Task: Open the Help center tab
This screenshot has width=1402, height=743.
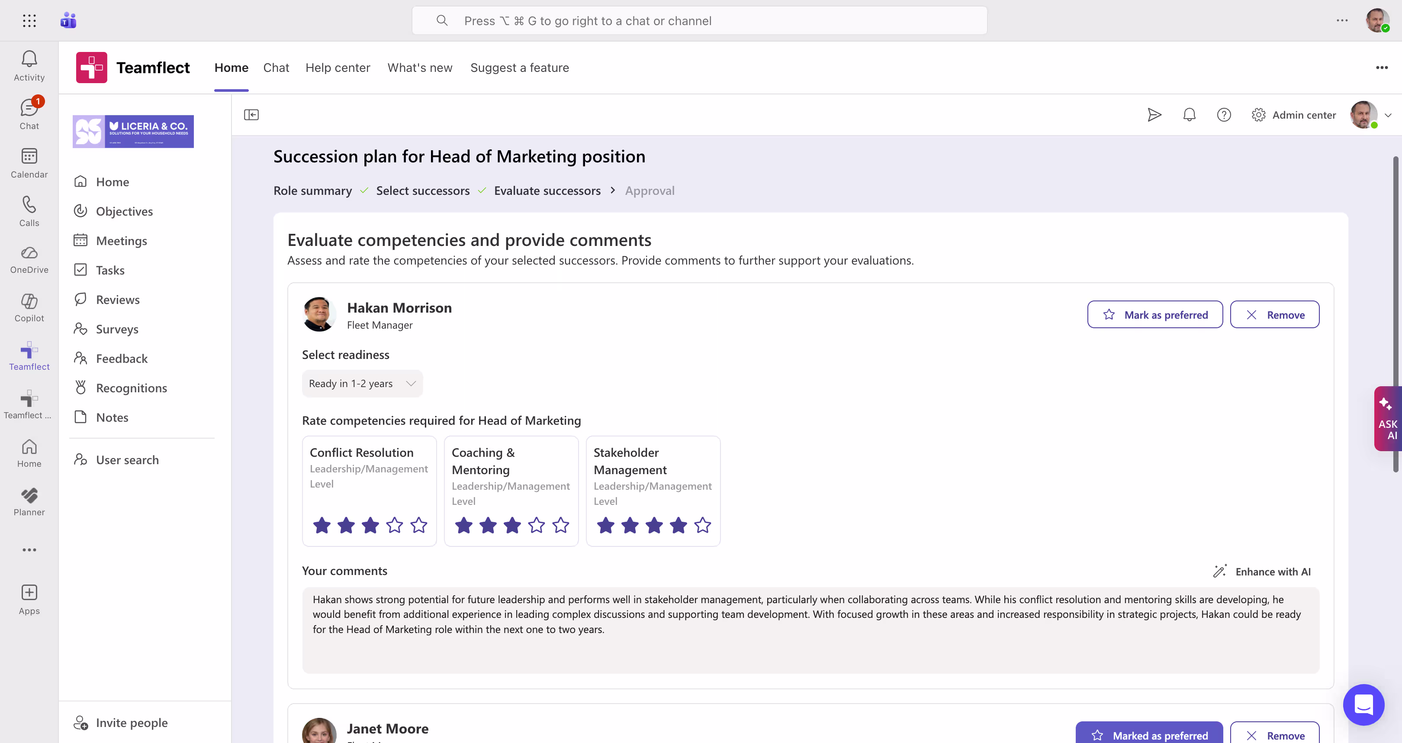Action: click(338, 68)
